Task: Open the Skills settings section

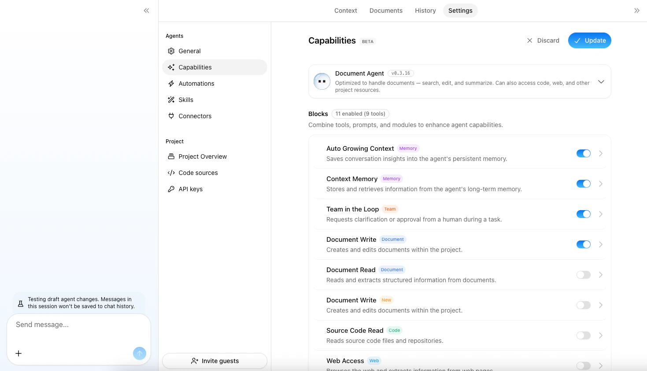Action: pos(214,100)
